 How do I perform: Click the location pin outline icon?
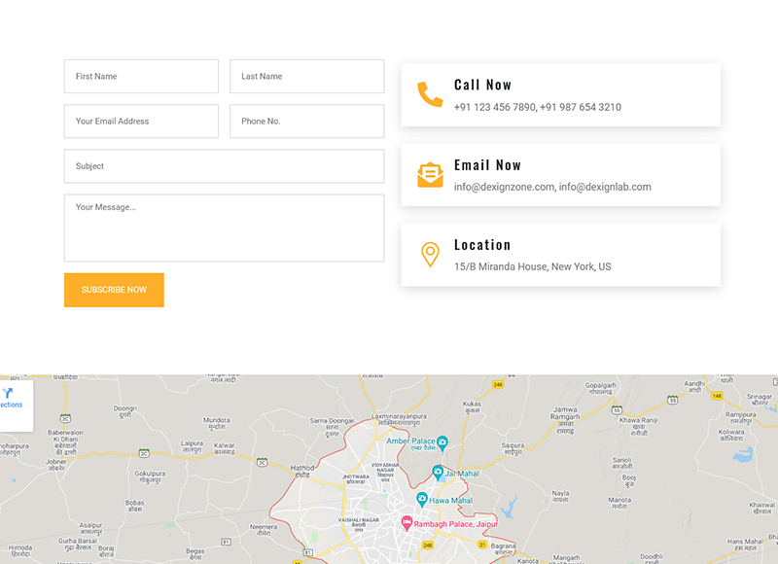(430, 255)
